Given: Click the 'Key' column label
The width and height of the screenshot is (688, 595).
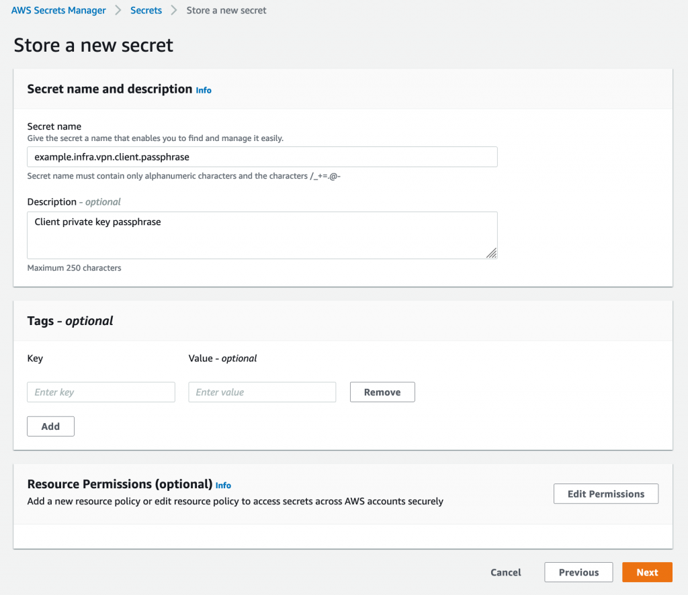Looking at the screenshot, I should [x=35, y=358].
